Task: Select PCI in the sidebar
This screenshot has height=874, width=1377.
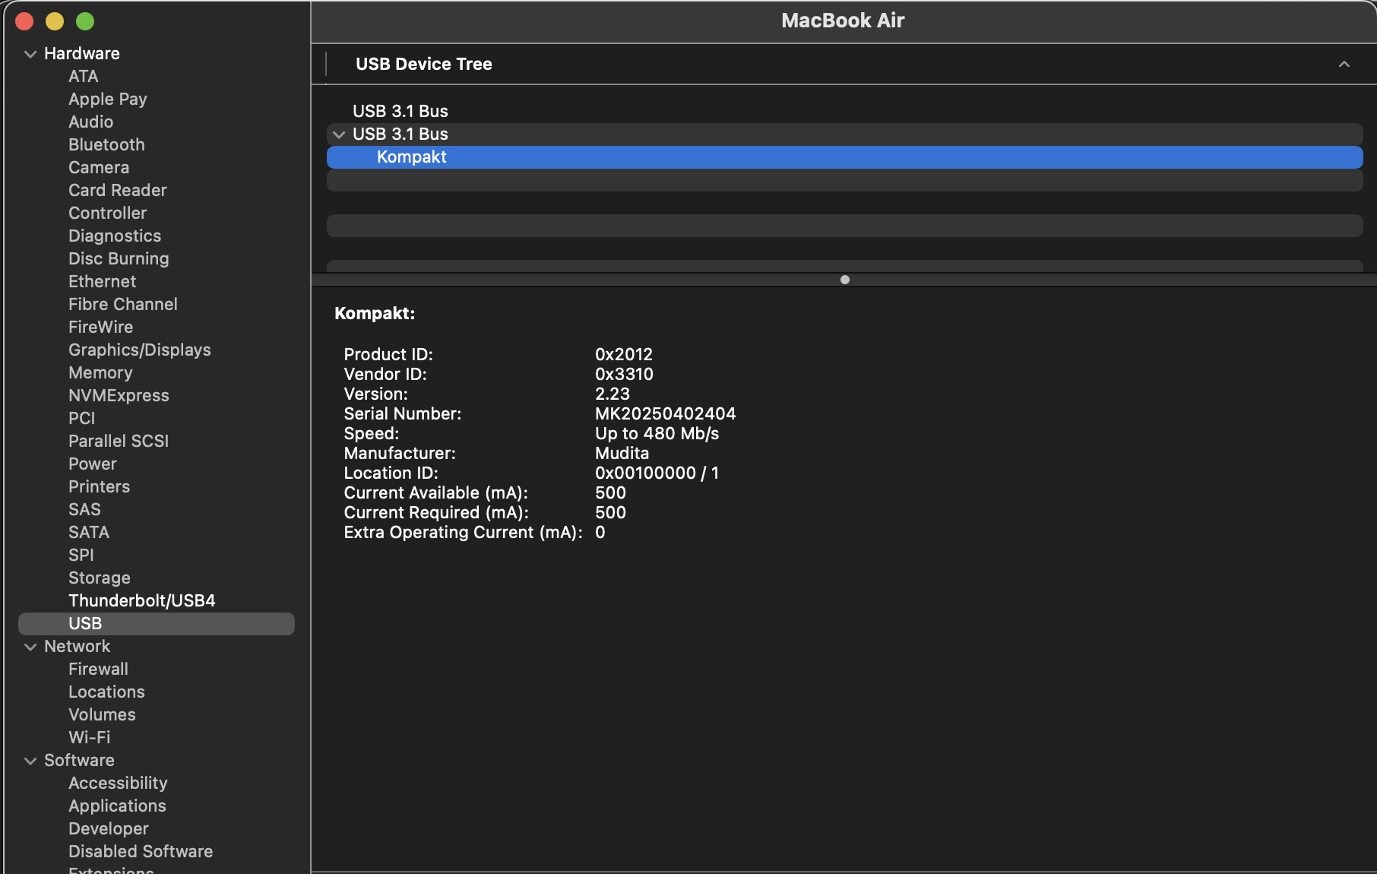Action: [82, 418]
